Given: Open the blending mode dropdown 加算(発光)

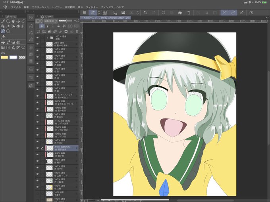Looking at the screenshot, I should 50,21.
